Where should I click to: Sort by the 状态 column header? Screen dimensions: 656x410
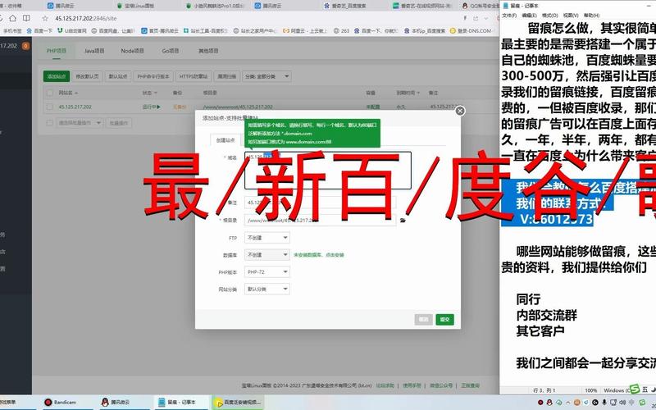click(150, 93)
